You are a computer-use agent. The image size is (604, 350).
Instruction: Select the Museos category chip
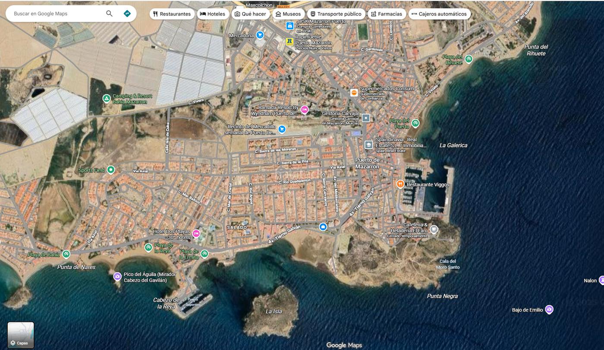[288, 14]
